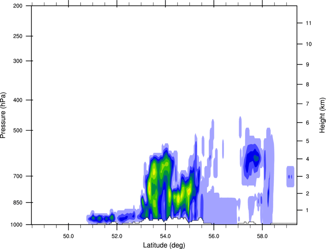326x249 pixels.
Task: Pick the 8 km height label
Action: coord(308,84)
